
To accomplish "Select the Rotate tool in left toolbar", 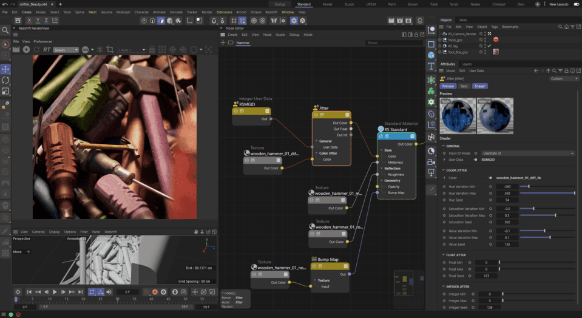I will 5,80.
